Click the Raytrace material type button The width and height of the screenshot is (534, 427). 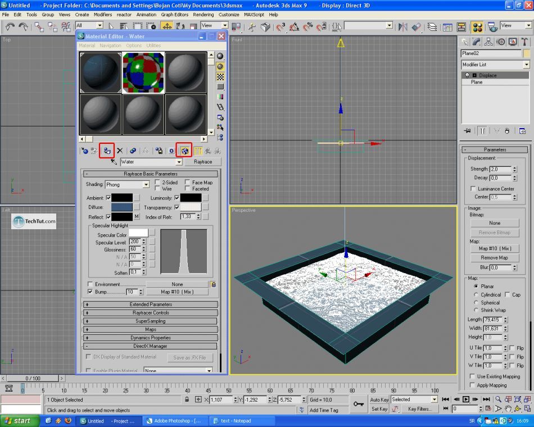click(x=203, y=162)
